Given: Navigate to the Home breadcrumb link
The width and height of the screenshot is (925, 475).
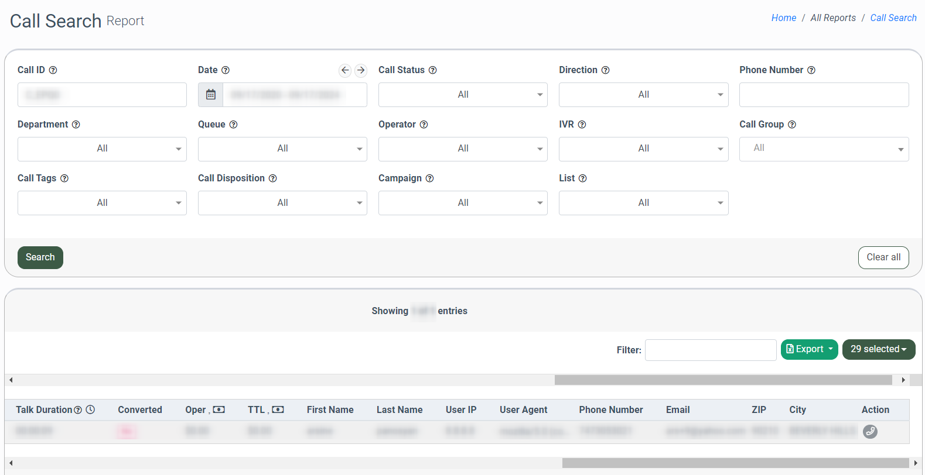Looking at the screenshot, I should coord(783,18).
